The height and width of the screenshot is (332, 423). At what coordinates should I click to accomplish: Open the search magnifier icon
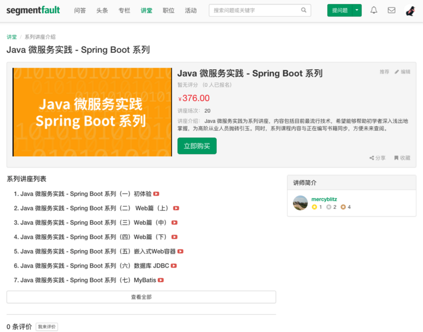(x=304, y=10)
